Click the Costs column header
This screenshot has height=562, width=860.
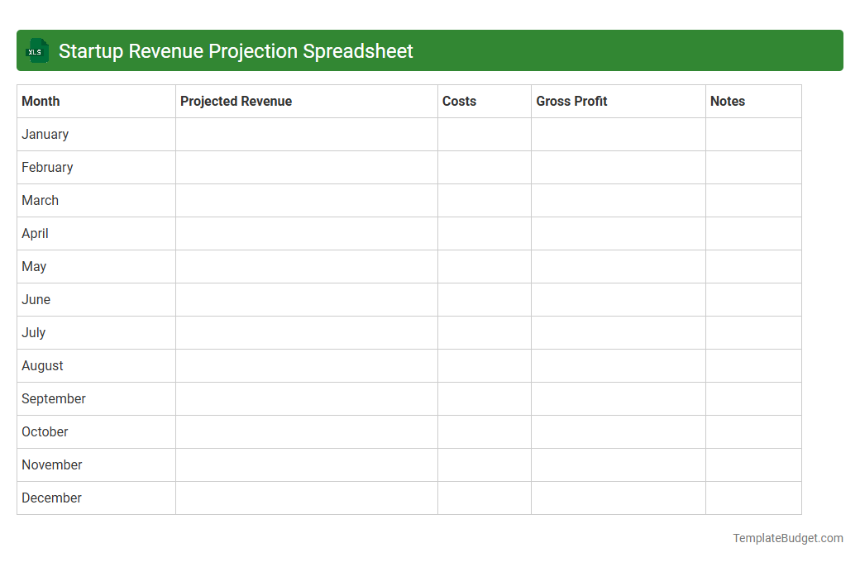point(460,101)
